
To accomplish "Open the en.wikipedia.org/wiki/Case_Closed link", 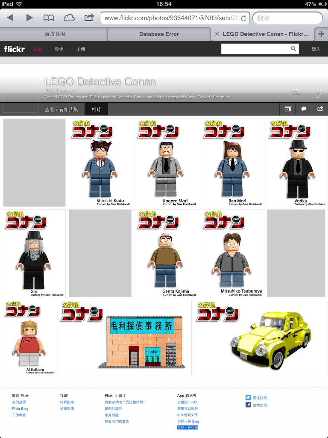I will (179, 97).
